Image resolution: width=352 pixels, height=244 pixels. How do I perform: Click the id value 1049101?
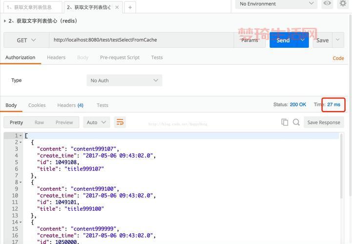click(x=66, y=202)
